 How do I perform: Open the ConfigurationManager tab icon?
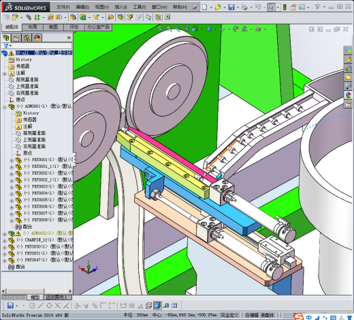27,38
